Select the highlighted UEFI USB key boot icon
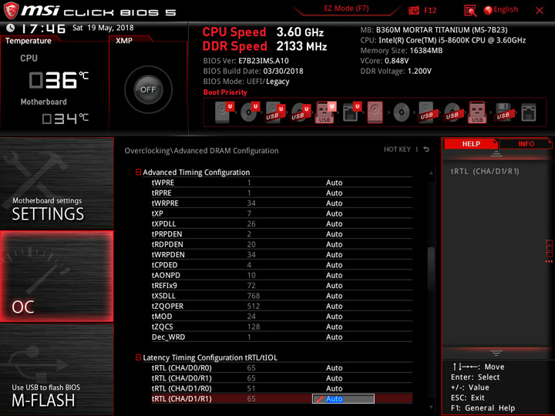The width and height of the screenshot is (555, 416). 325,112
